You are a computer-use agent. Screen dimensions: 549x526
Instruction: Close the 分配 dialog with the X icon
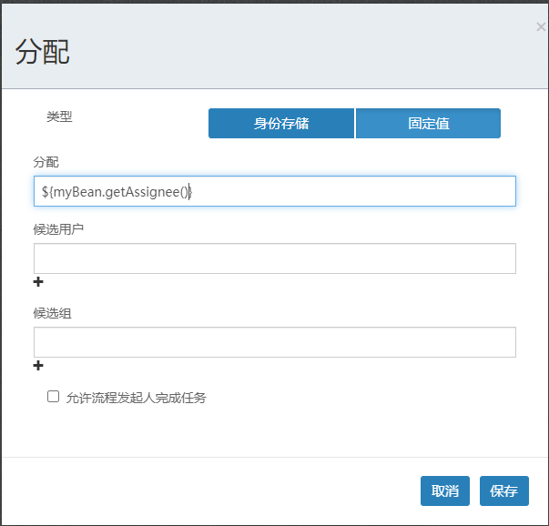(x=541, y=27)
